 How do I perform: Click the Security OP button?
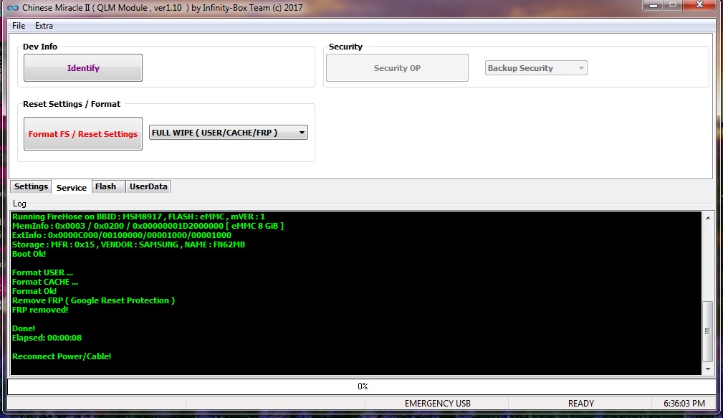click(x=397, y=68)
